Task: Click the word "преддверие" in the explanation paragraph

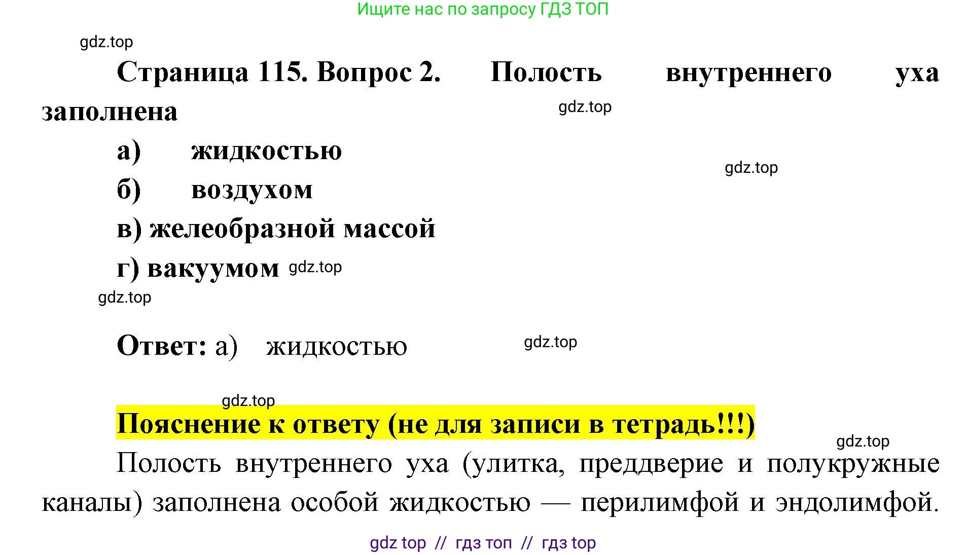Action: click(x=651, y=463)
